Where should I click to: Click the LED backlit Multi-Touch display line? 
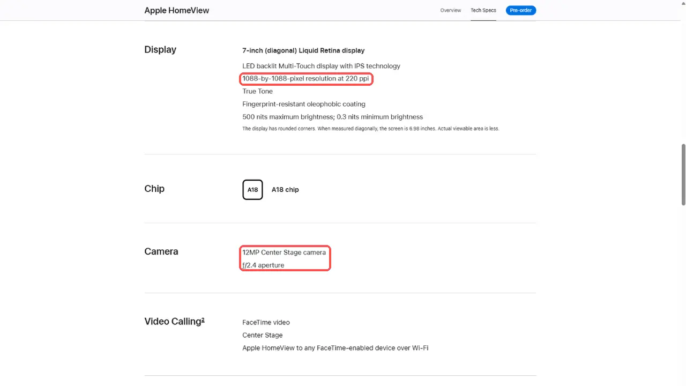(322, 66)
